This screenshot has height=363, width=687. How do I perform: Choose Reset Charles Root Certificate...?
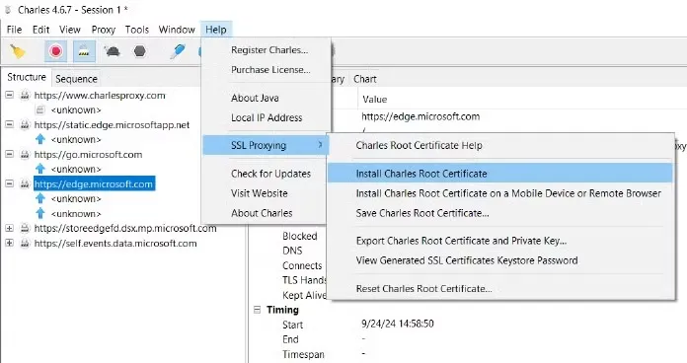[499, 289]
